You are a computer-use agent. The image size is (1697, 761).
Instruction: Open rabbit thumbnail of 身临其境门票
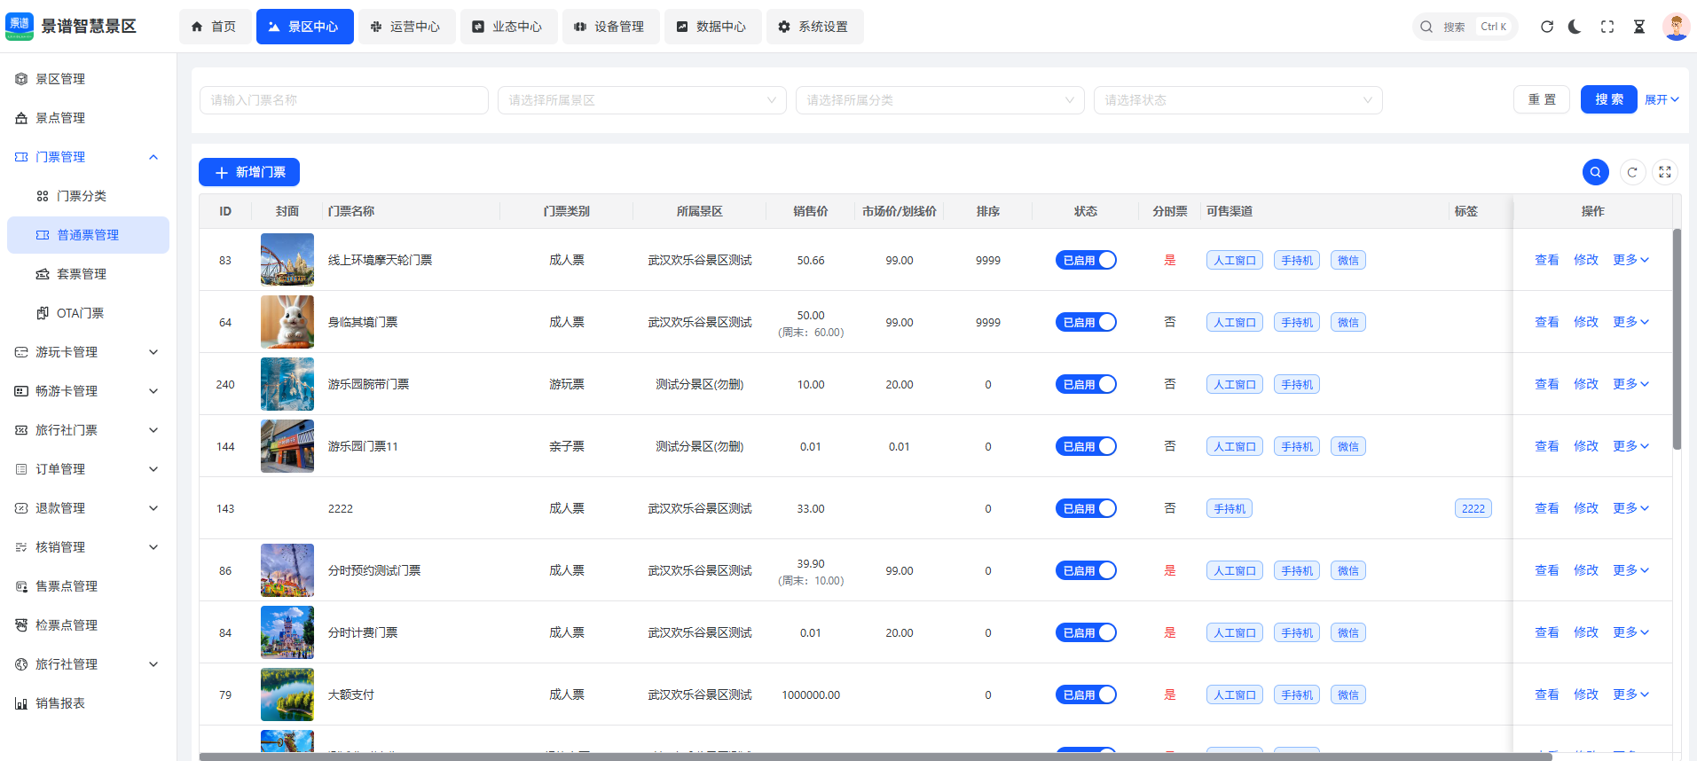pos(287,322)
